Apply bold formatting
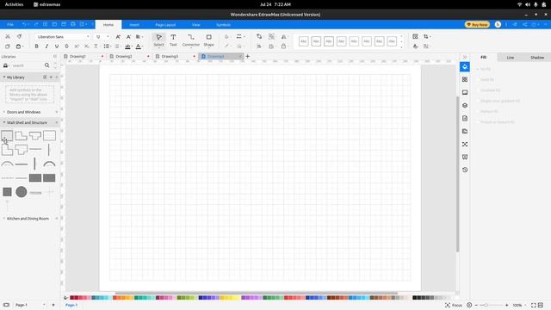The height and width of the screenshot is (310, 551). coord(36,46)
